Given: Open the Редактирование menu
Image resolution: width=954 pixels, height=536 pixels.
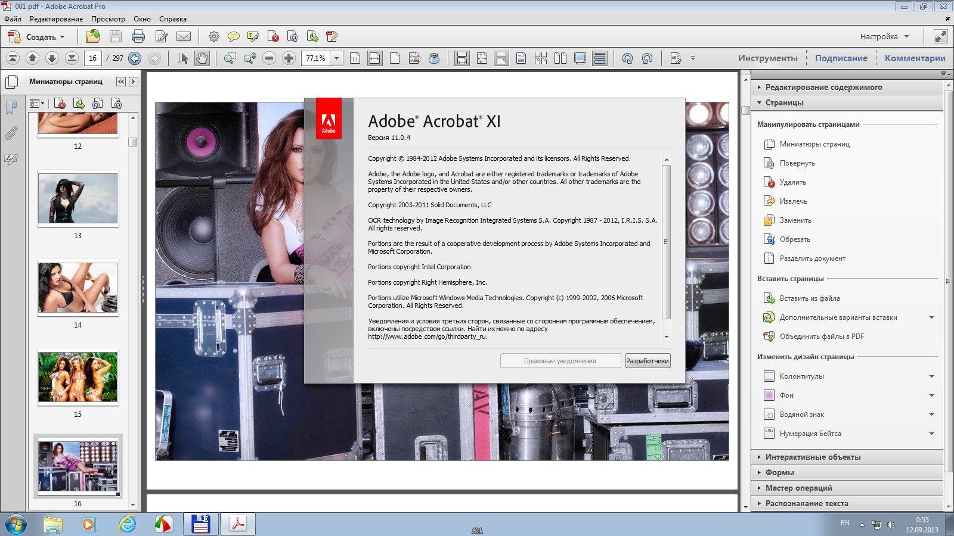Looking at the screenshot, I should pyautogui.click(x=56, y=19).
